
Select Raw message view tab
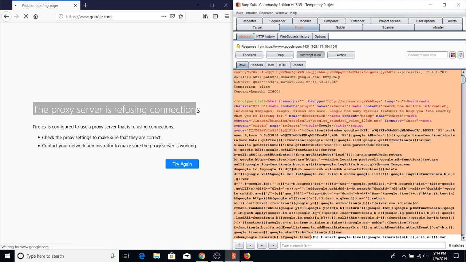point(242,65)
